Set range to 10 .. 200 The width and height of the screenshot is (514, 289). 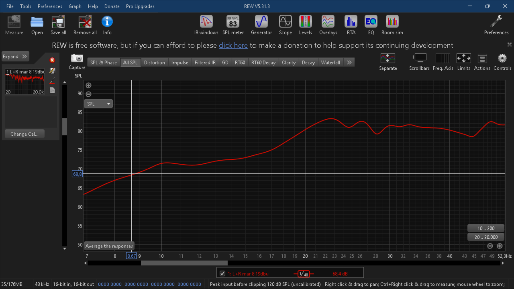click(486, 228)
